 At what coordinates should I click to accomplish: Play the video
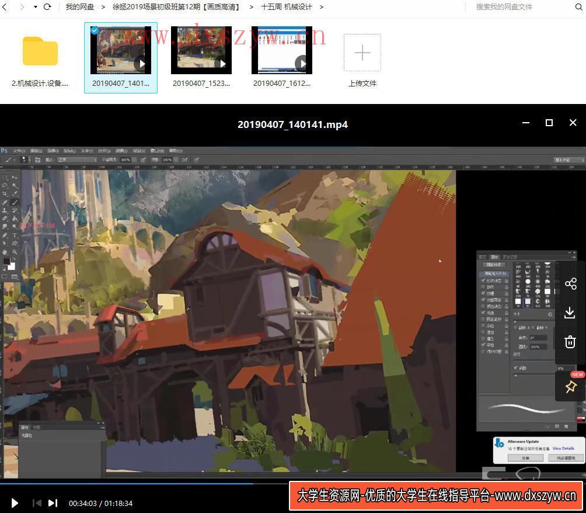[x=15, y=503]
